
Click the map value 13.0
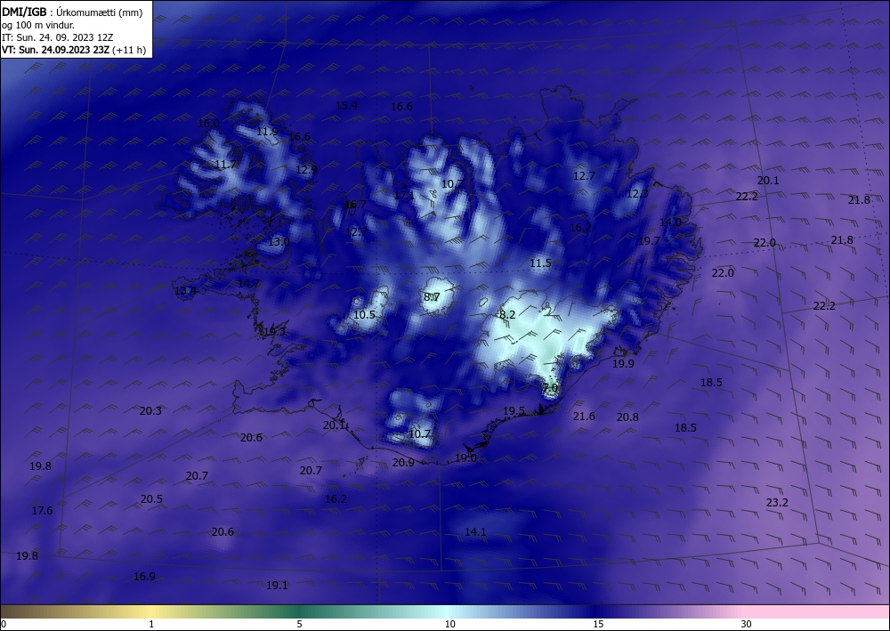coord(279,242)
